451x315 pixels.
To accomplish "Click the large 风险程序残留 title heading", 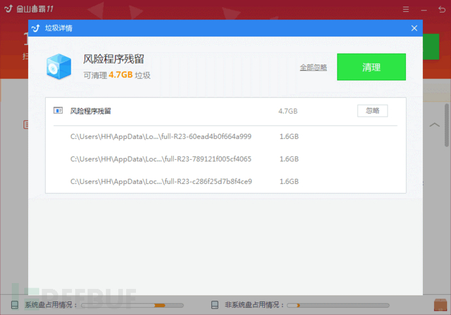I will tap(114, 59).
